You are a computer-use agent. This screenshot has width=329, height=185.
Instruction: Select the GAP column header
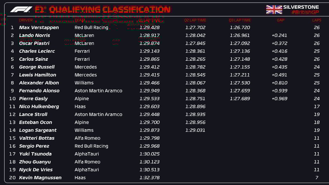[x=280, y=20]
